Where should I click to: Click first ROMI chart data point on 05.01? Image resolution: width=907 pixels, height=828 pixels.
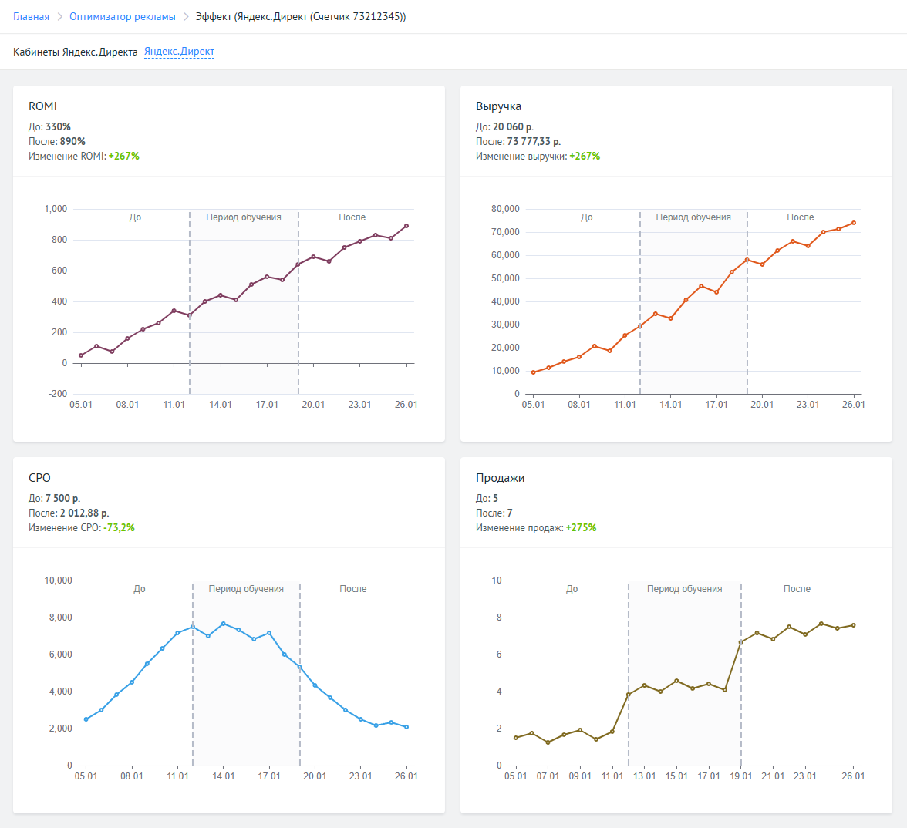coord(81,355)
